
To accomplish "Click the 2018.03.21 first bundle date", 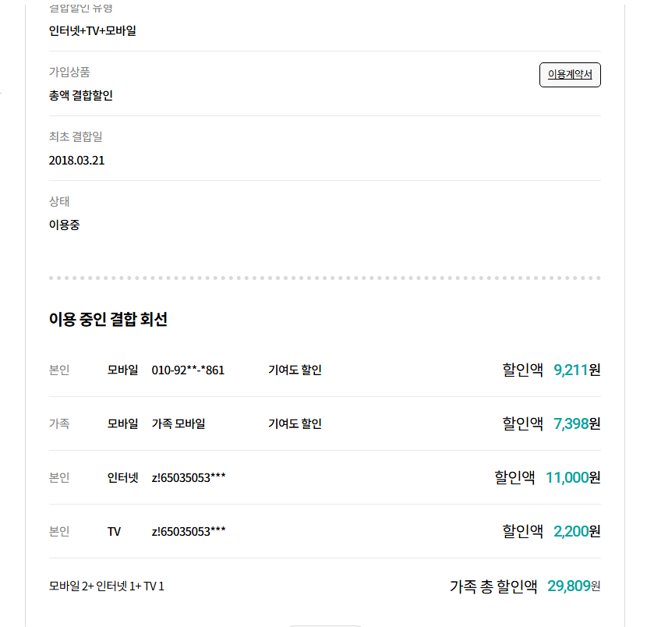I will (x=76, y=161).
